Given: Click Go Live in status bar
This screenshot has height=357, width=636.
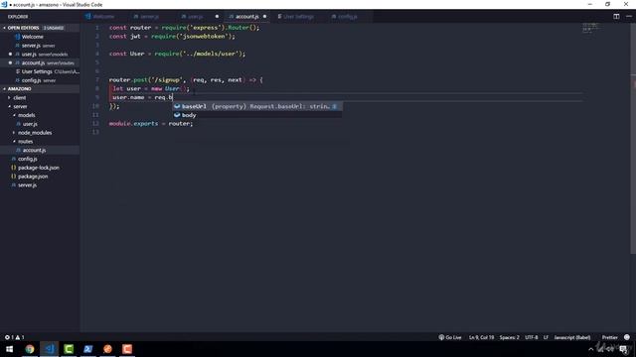Looking at the screenshot, I should [x=450, y=337].
